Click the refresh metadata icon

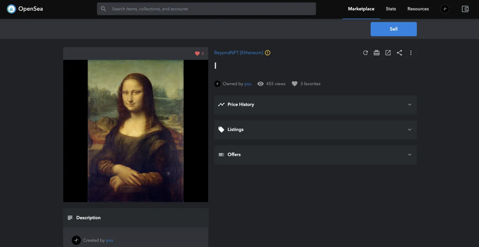pos(365,53)
